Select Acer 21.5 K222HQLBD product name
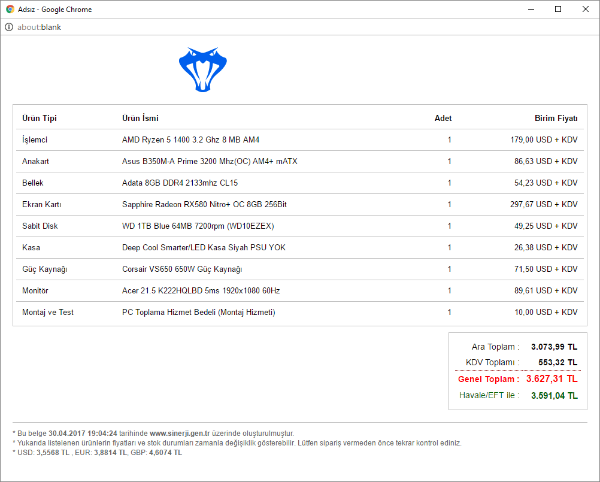Viewport: 600px width, 482px height. tap(201, 291)
